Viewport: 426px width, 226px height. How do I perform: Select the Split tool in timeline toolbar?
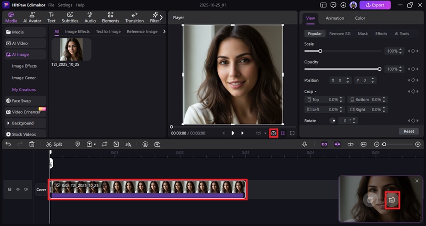(54, 144)
